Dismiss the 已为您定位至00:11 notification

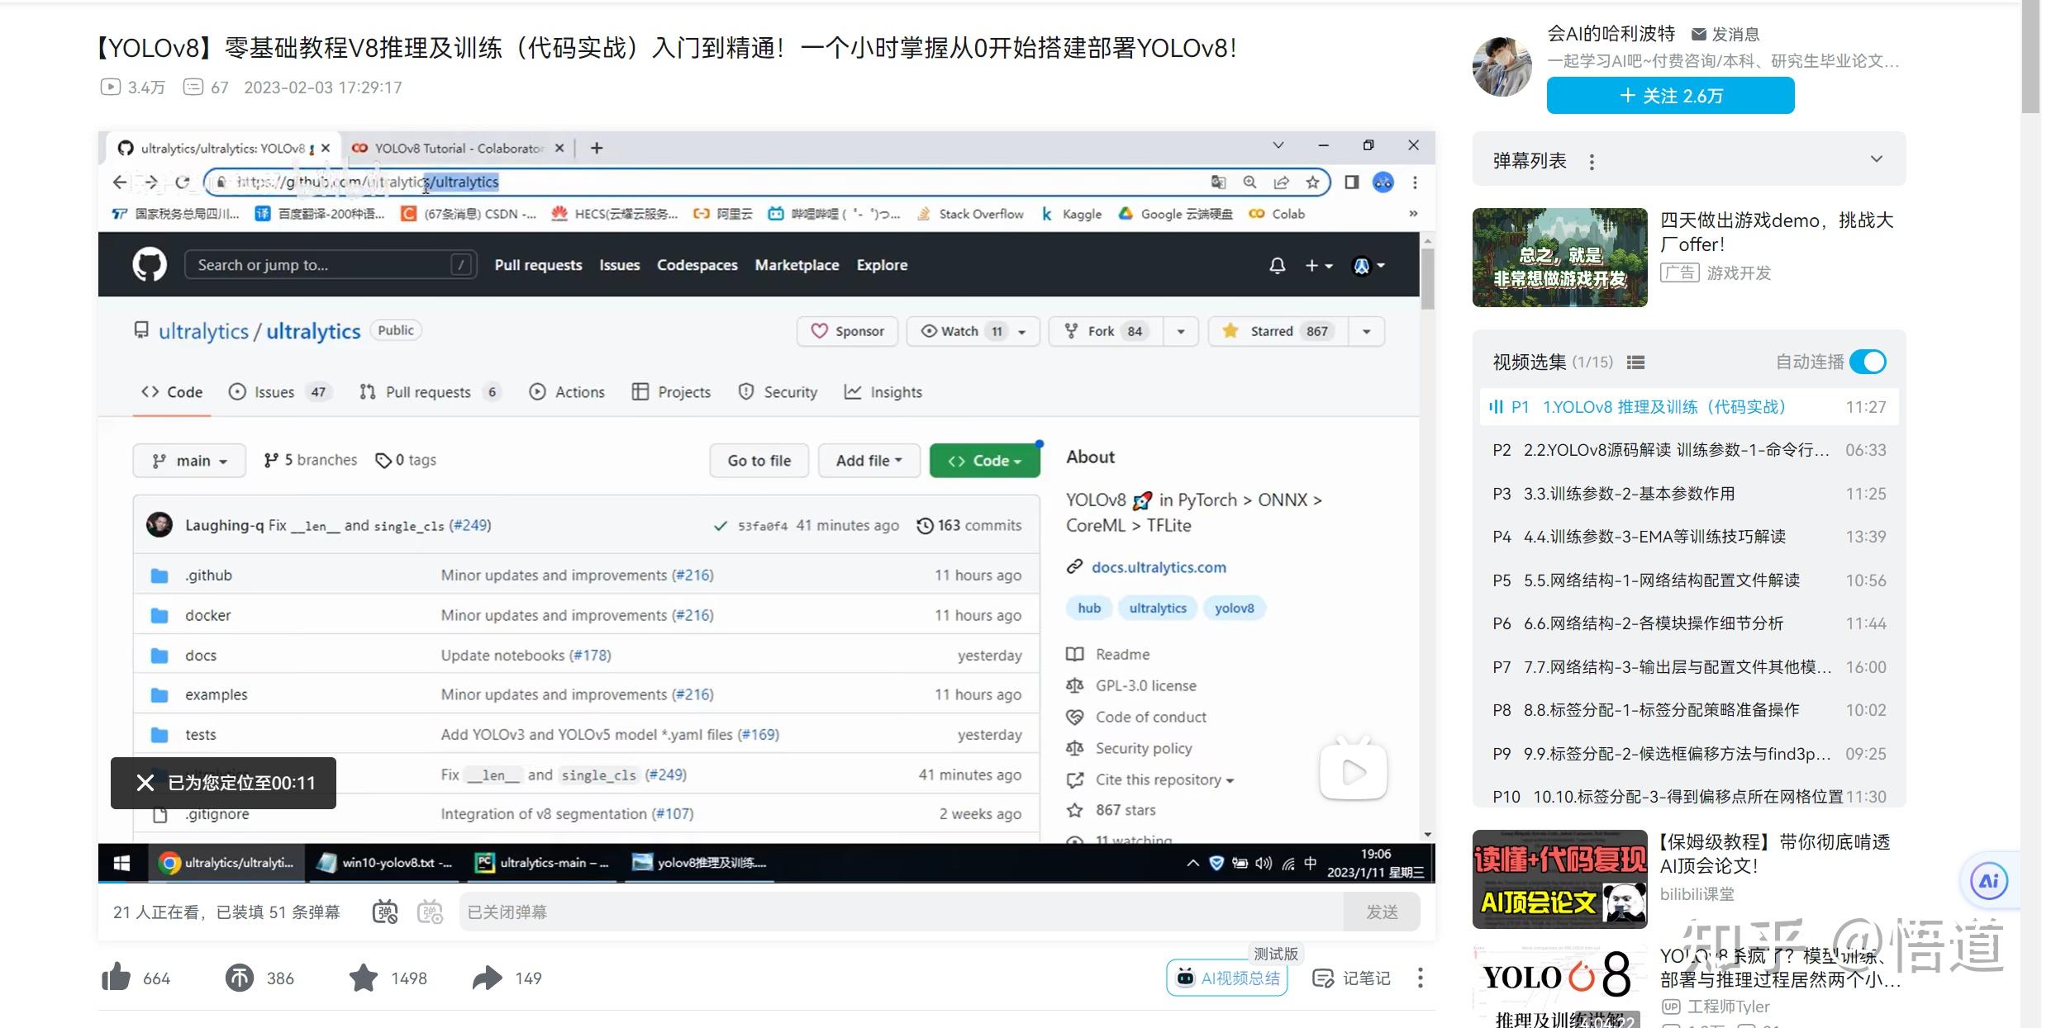[145, 783]
